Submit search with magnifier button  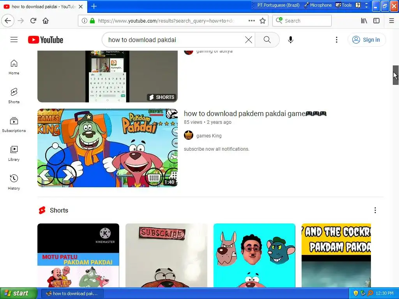(x=267, y=40)
